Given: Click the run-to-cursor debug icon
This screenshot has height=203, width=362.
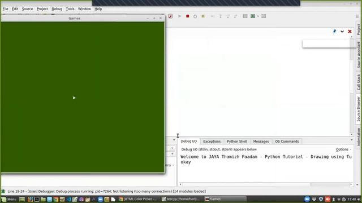Looking at the screenshot, I should [212, 16].
